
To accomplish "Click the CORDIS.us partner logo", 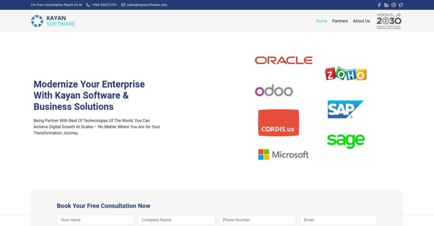I will [278, 123].
